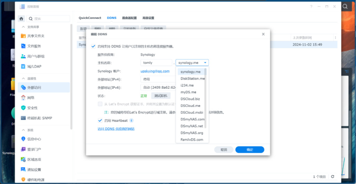This screenshot has height=184, width=356.
Task: Choose DSmyNAS.org from the domain list
Action: [x=191, y=133]
